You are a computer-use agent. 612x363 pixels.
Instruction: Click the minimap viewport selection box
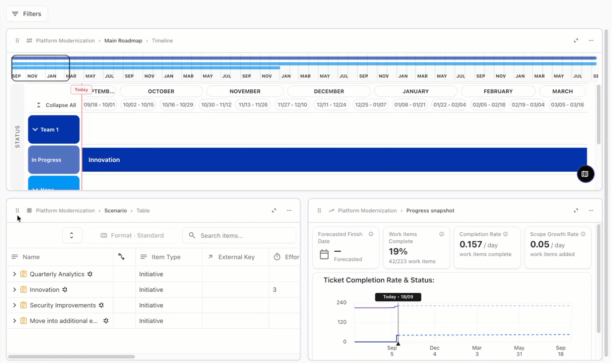pyautogui.click(x=40, y=68)
